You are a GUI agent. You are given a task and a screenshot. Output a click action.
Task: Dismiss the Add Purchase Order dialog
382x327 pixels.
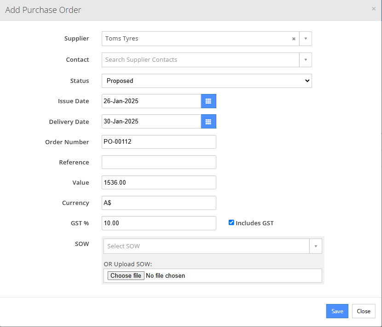[374, 8]
